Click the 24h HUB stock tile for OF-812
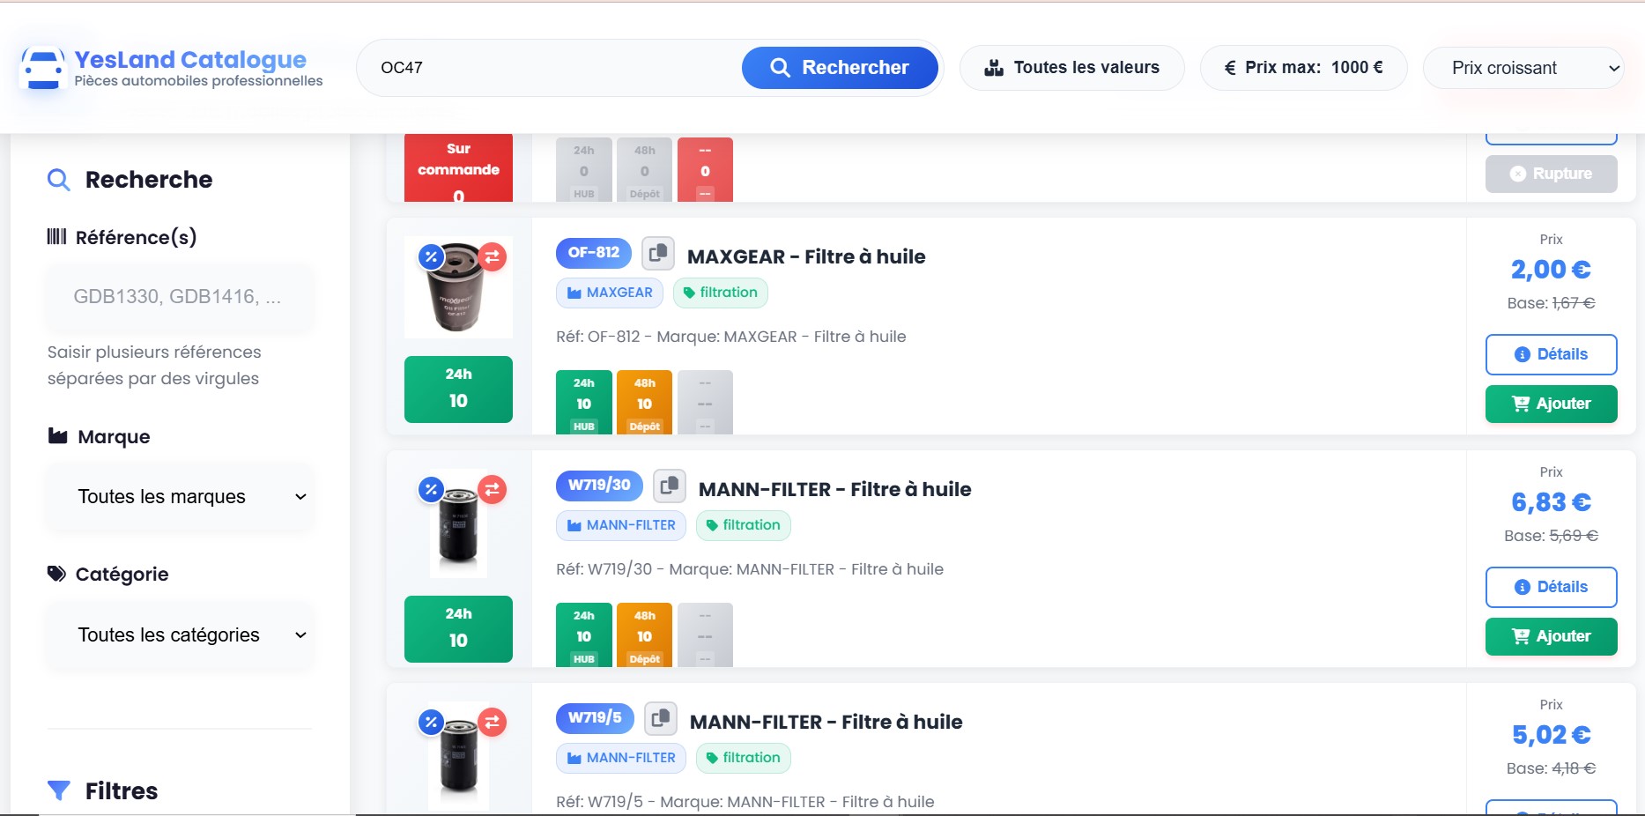 [x=583, y=403]
